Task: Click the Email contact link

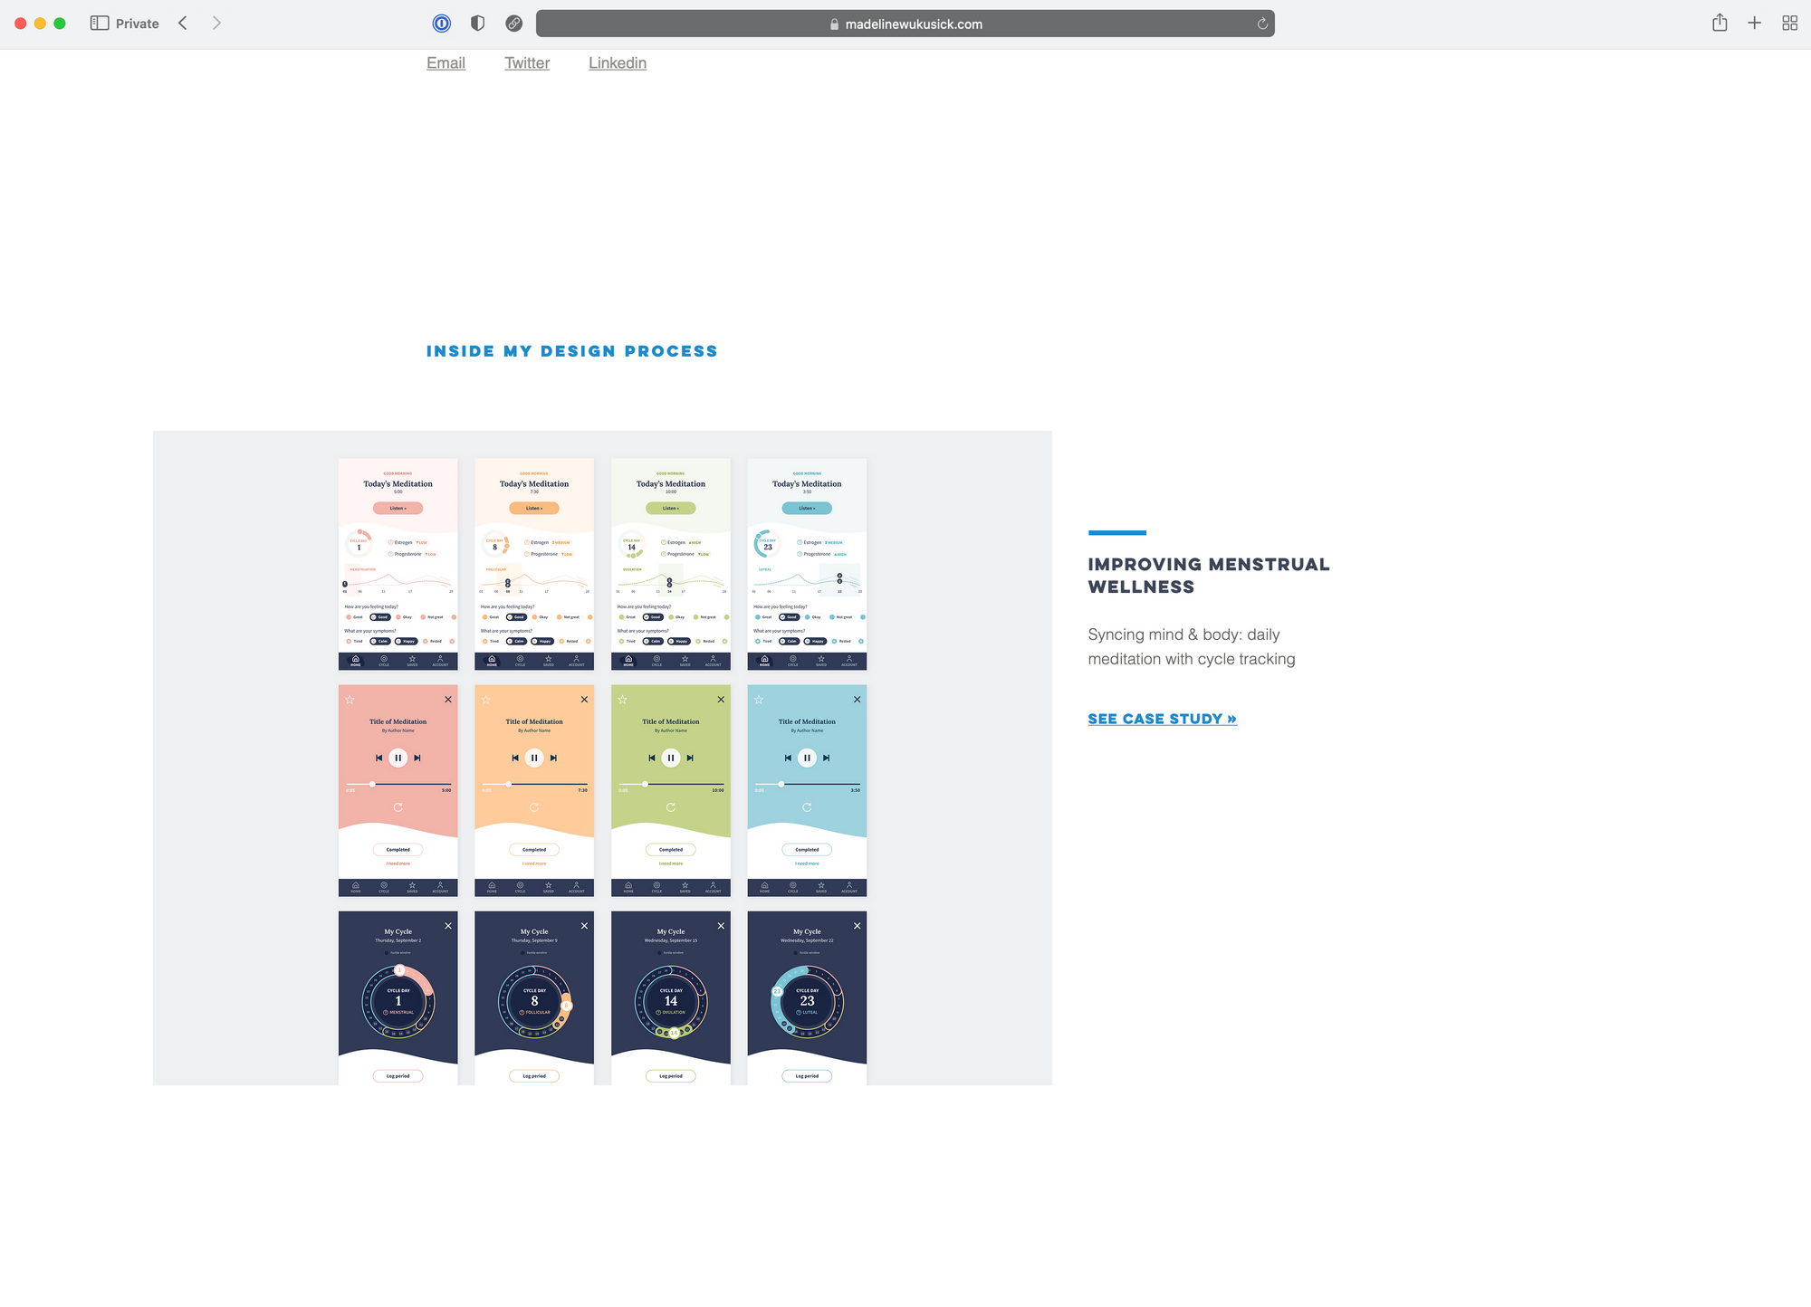Action: click(446, 62)
